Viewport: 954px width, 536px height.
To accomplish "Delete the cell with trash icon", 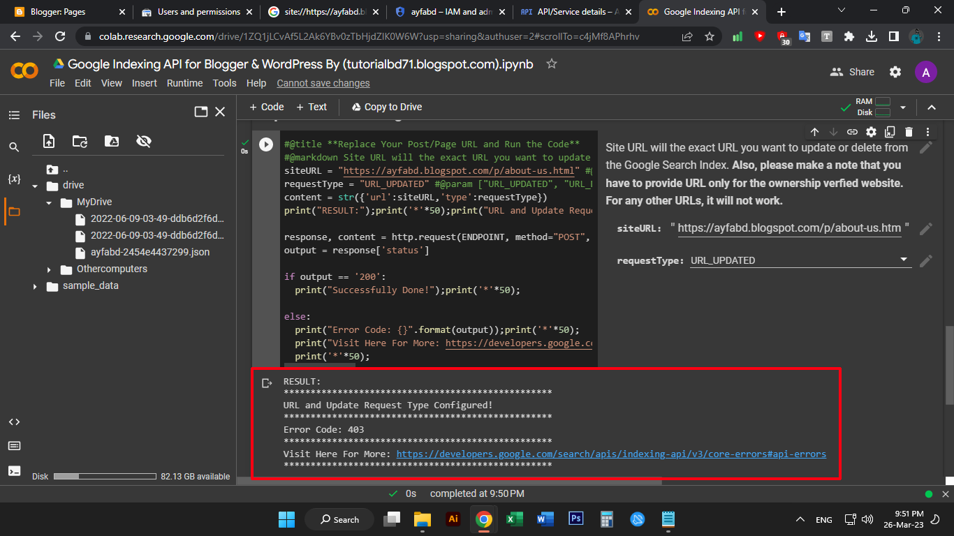I will 909,132.
